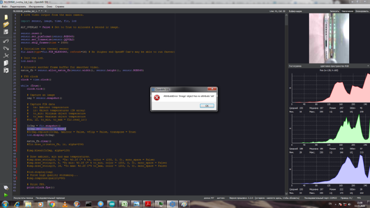Click Последовательный порт COM23 in status bar
370x208 pixels.
coord(321,198)
